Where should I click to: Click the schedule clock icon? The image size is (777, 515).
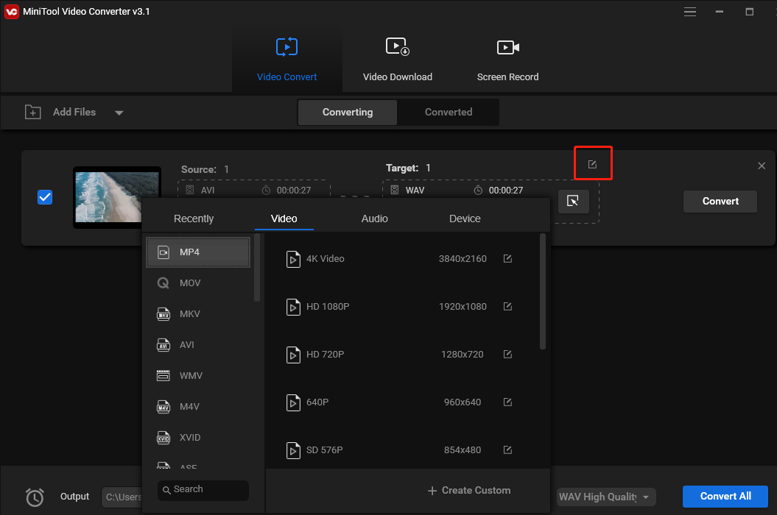pos(35,497)
